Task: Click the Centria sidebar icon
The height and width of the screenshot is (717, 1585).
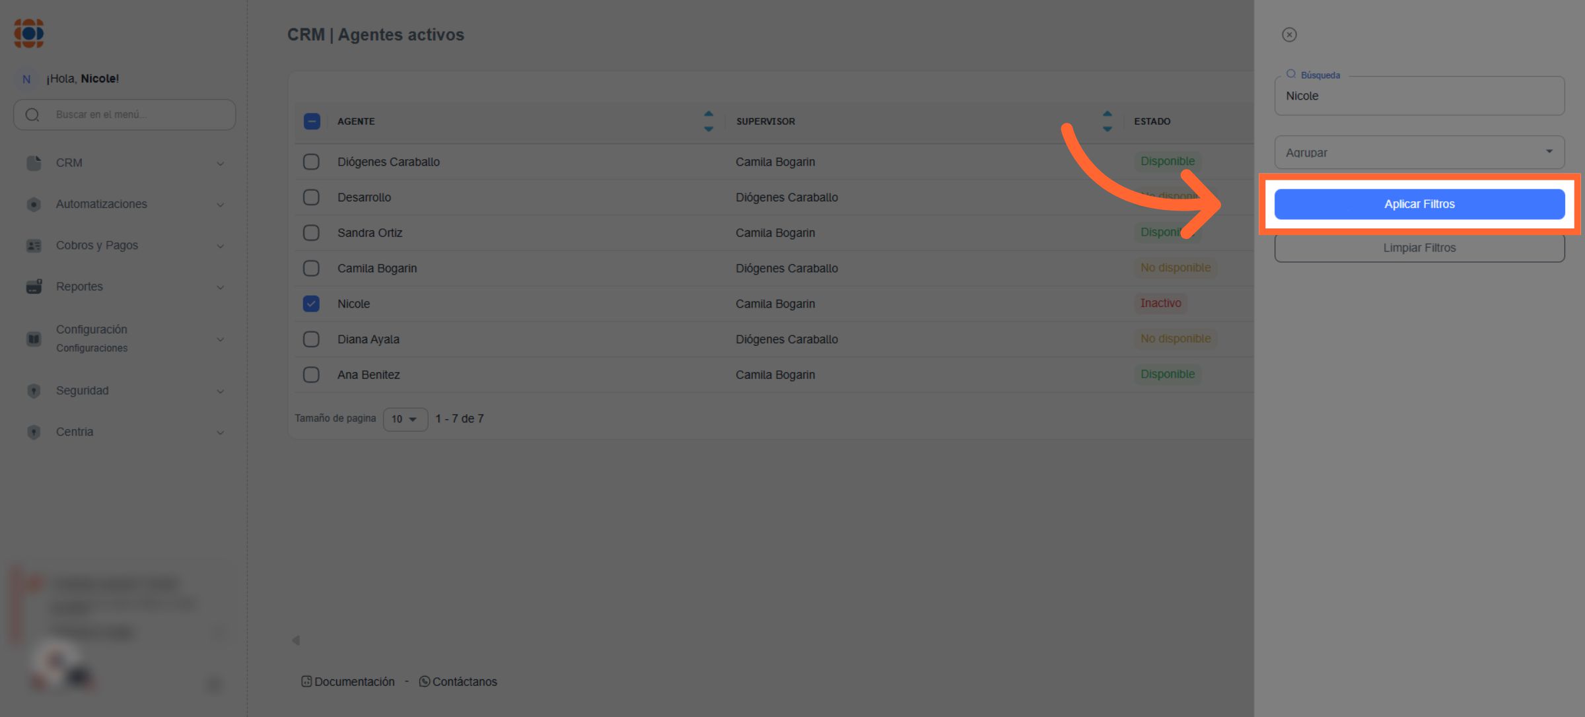Action: click(34, 432)
